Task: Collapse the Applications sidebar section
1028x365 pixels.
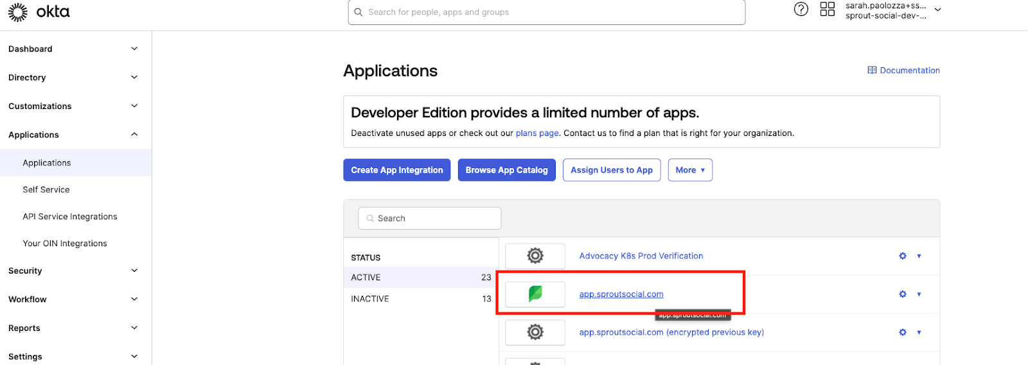Action: (x=134, y=135)
